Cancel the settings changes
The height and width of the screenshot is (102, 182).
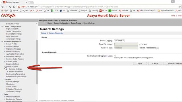point(155,63)
